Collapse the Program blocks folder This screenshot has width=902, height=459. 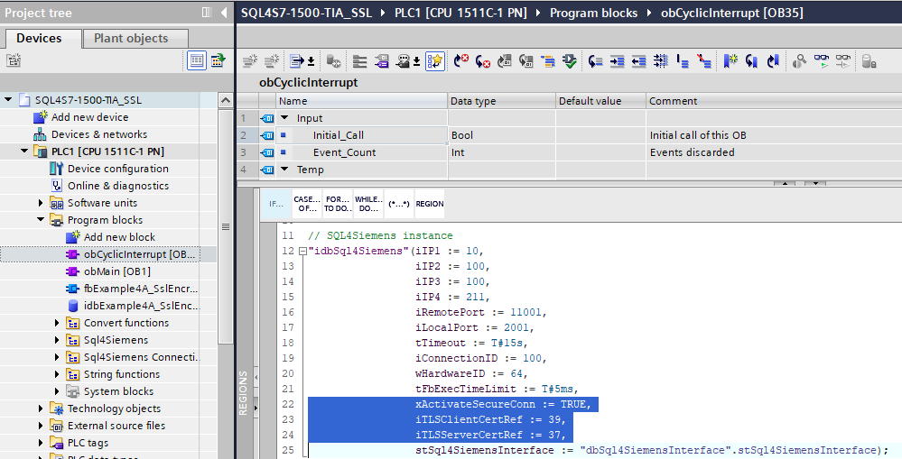coord(41,219)
